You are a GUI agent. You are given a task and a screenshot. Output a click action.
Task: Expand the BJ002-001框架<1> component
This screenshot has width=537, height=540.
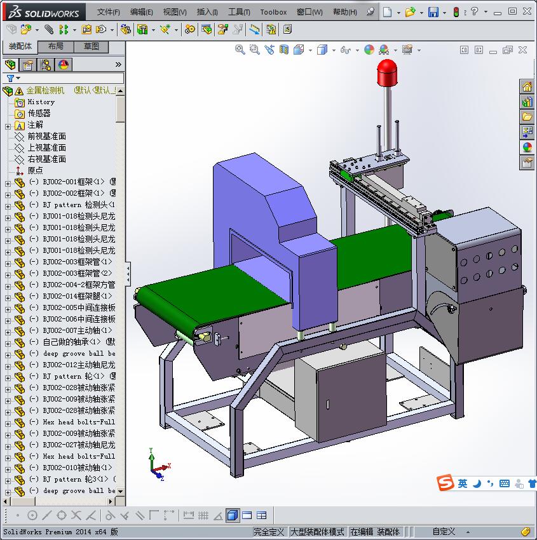tap(8, 184)
